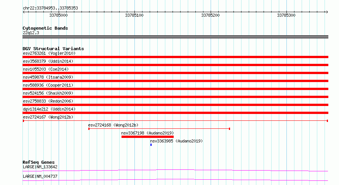Click the red bar under nsv1055203
This screenshot has height=185, width=339.
[175, 73]
